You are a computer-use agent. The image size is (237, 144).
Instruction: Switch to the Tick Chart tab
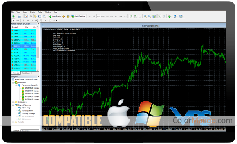[26, 73]
